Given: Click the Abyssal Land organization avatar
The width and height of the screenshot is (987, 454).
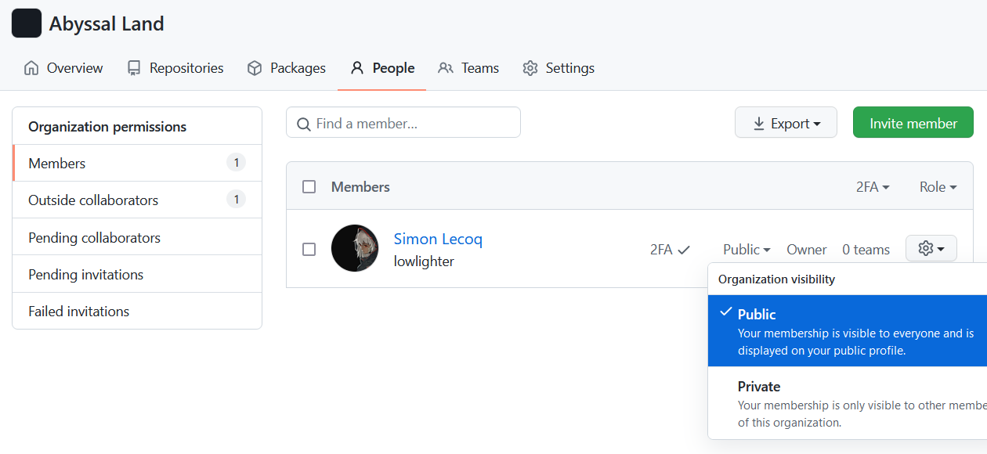Looking at the screenshot, I should (26, 23).
